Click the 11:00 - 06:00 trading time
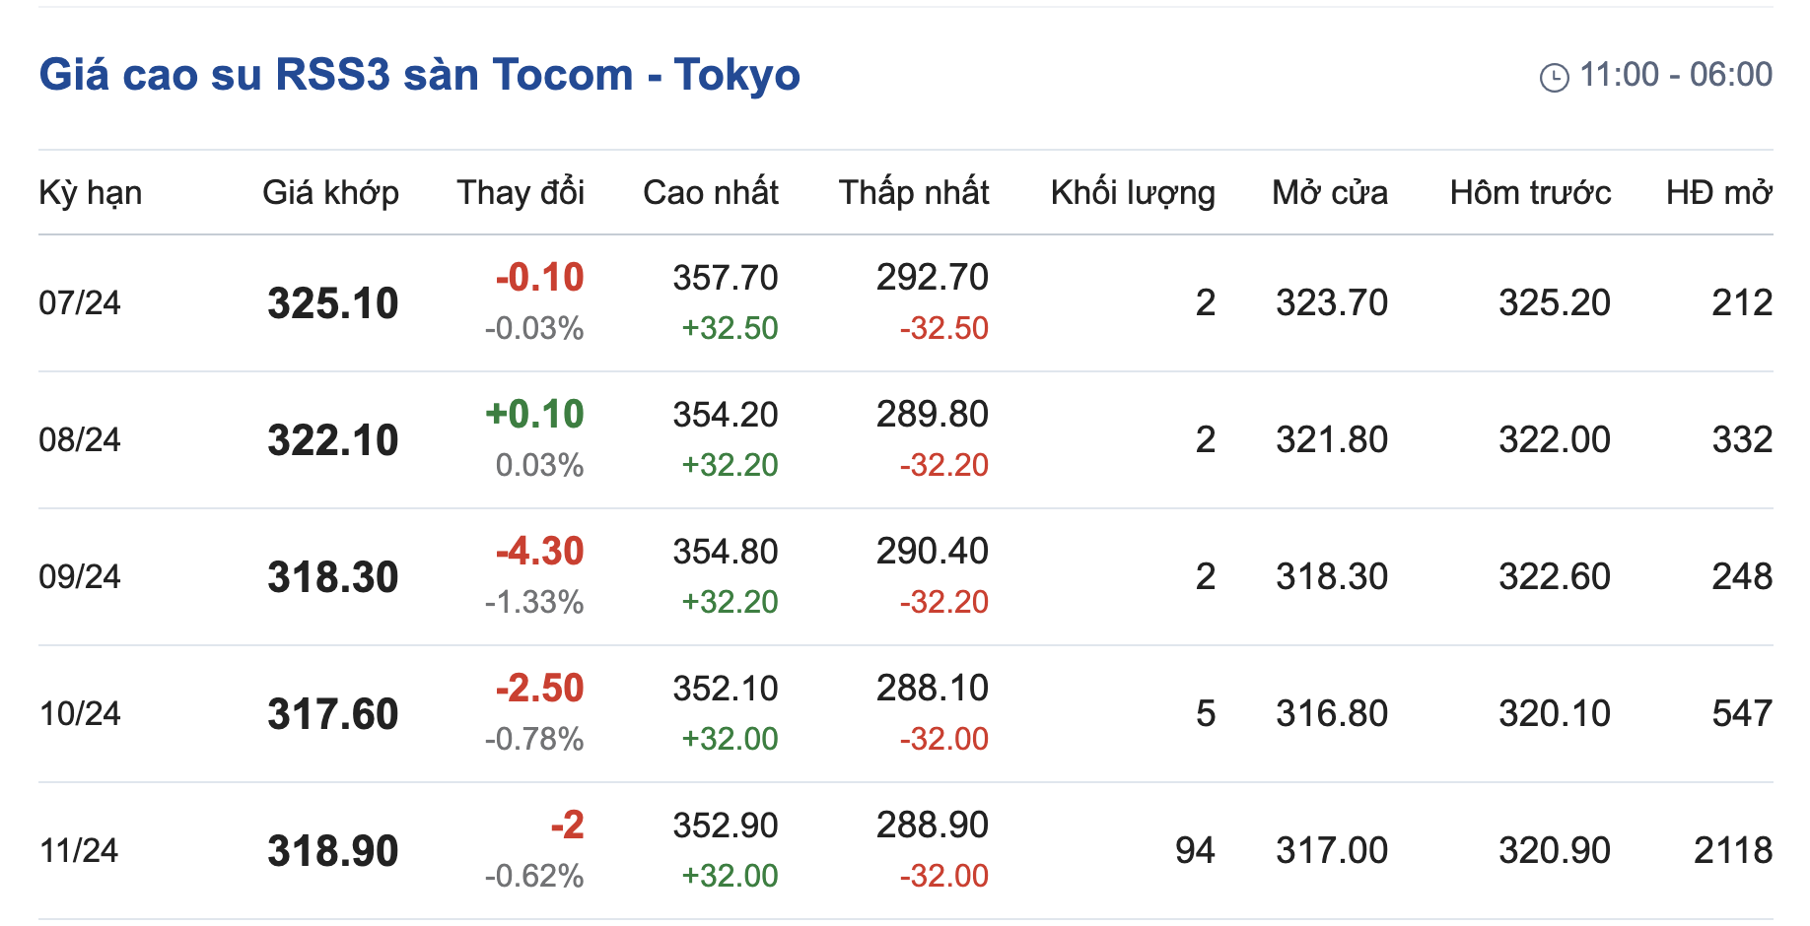Screen dimensions: 1810x926 [x=1675, y=75]
